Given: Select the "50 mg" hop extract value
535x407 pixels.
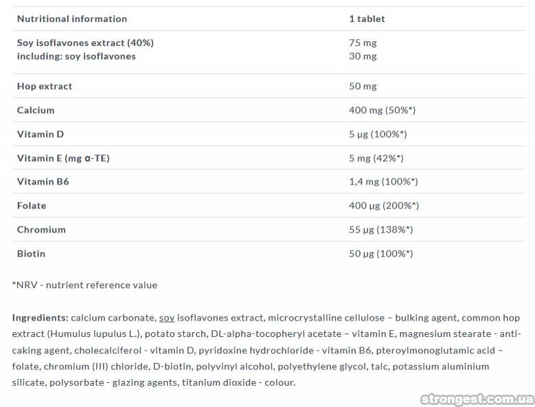Looking at the screenshot, I should click(363, 86).
